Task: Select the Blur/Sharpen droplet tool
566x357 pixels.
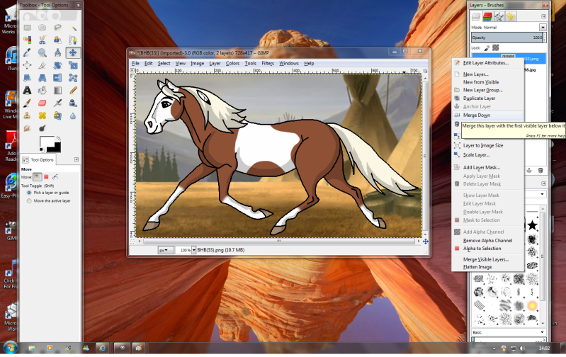Action: (x=73, y=115)
